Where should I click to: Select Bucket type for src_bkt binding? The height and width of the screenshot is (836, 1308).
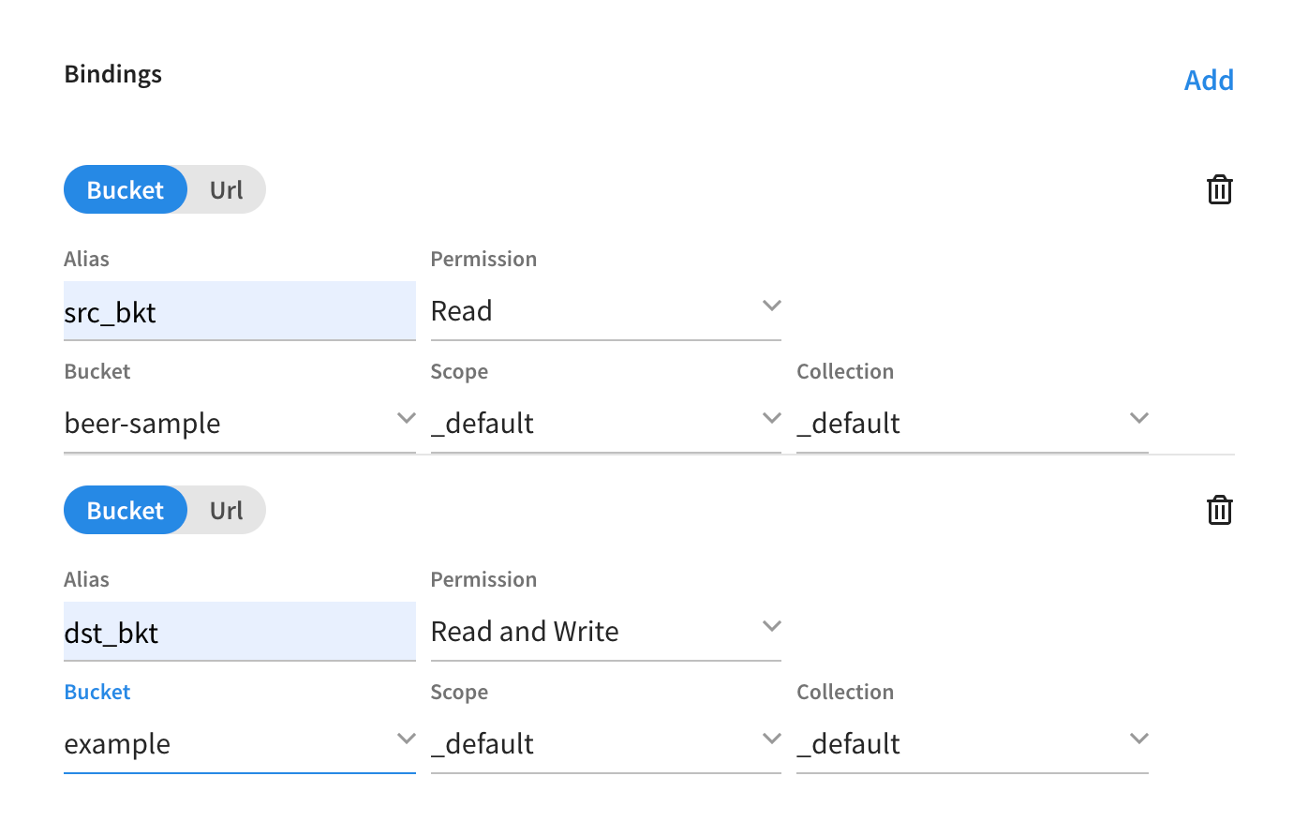pos(126,190)
